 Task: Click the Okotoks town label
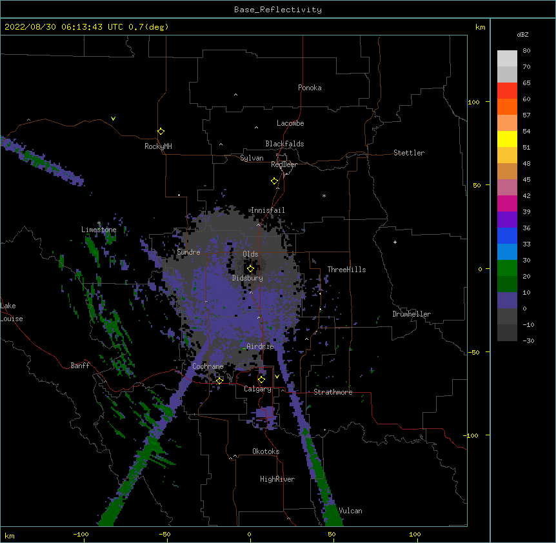click(266, 451)
